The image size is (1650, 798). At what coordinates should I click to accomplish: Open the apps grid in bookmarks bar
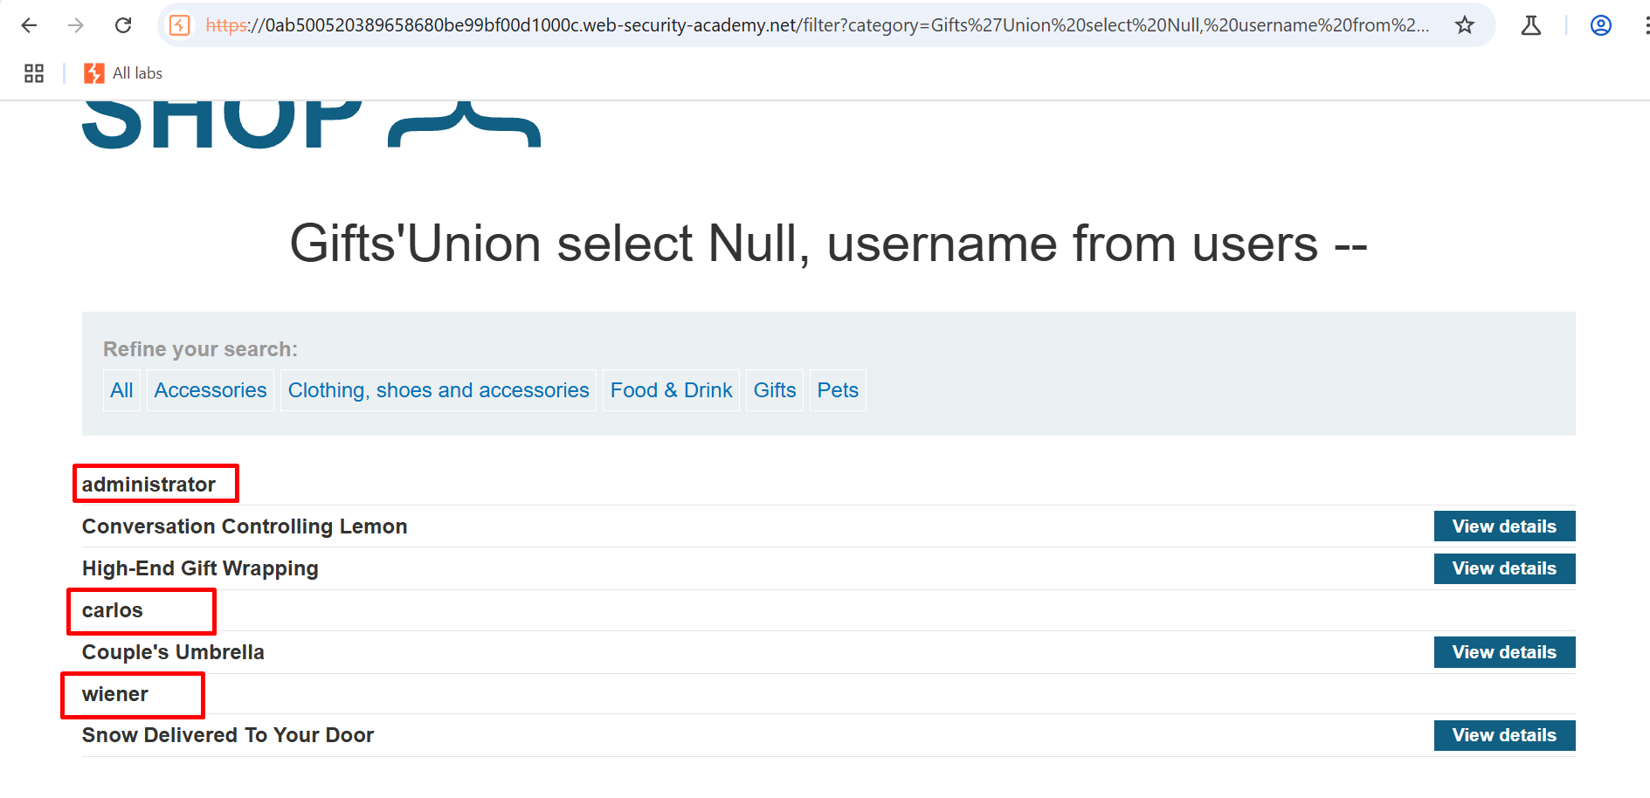(x=34, y=73)
